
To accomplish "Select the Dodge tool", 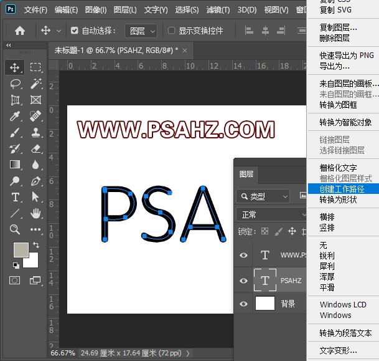I will [x=15, y=181].
